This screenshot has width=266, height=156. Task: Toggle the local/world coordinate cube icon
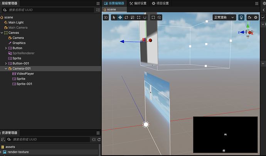click(159, 17)
